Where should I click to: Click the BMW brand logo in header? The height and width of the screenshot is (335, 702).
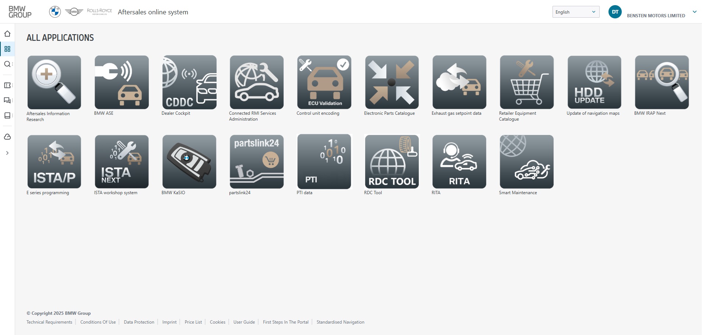[55, 12]
